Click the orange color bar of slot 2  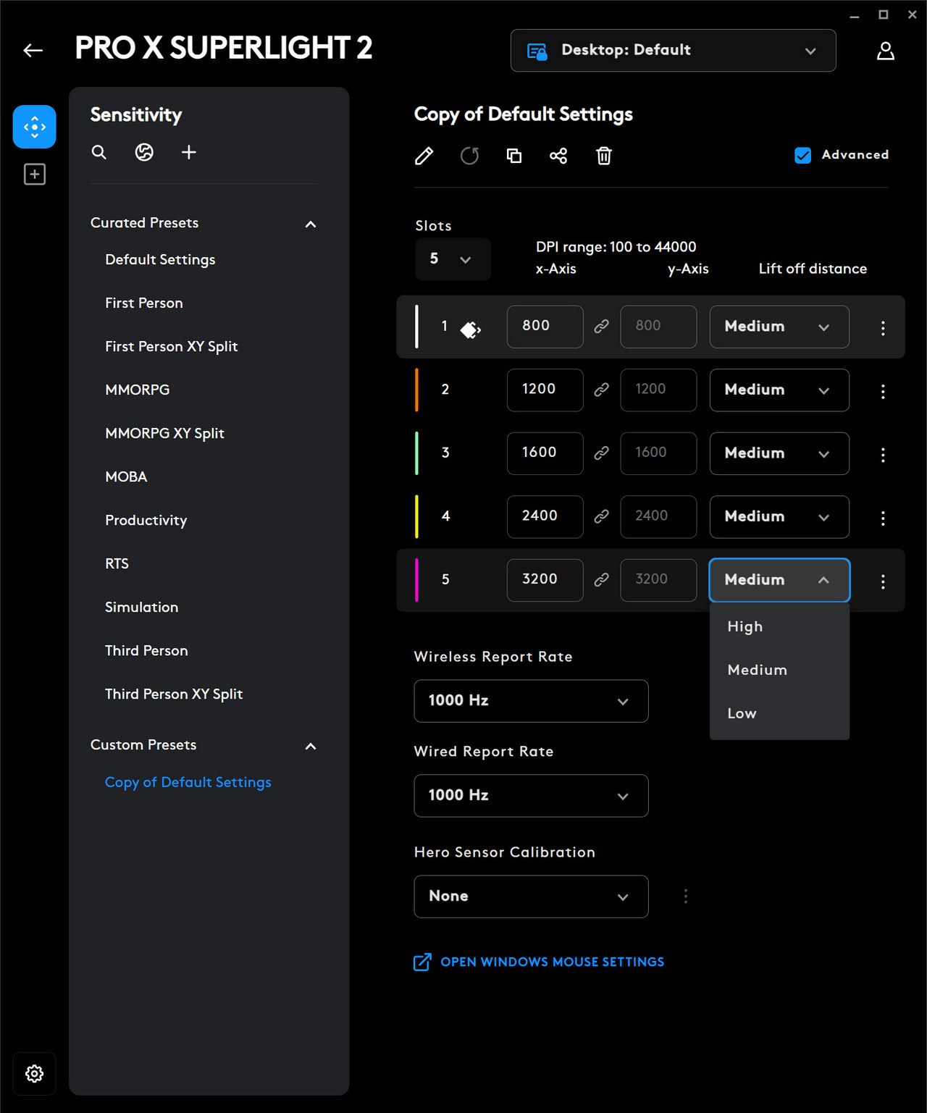click(x=416, y=390)
